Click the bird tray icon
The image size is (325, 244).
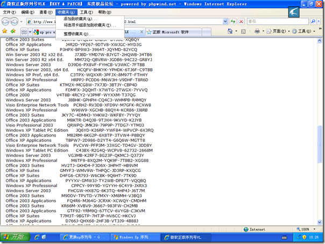pyautogui.click(x=299, y=237)
